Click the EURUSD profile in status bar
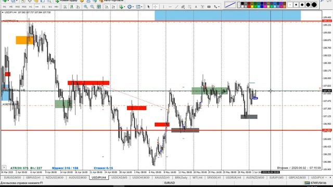The width and height of the screenshot is (333, 187). pyautogui.click(x=170, y=183)
